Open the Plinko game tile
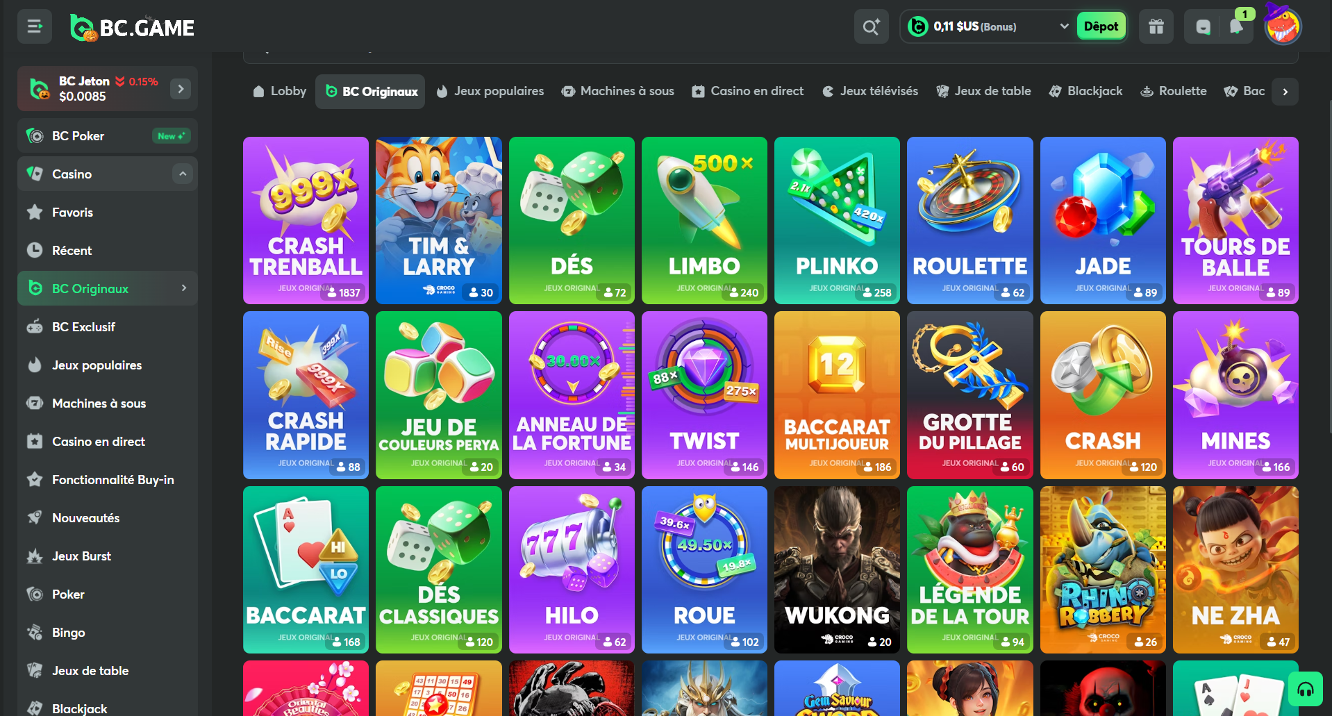1332x716 pixels. pos(837,220)
